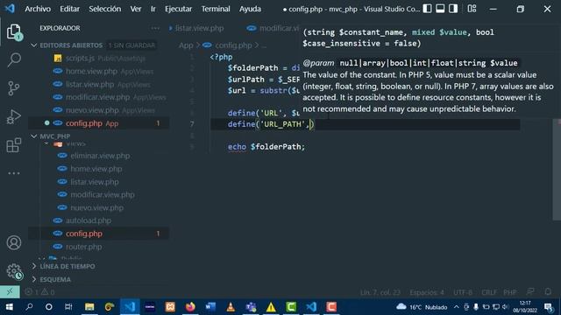
Task: Collapse the Views folder in the tree
Action: click(x=46, y=143)
